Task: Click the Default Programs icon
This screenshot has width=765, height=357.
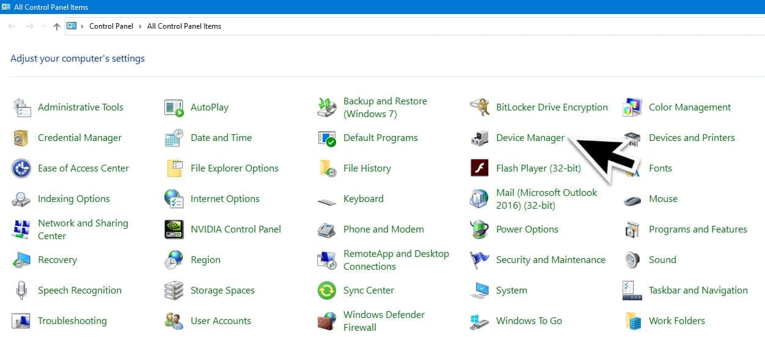Action: pyautogui.click(x=327, y=138)
